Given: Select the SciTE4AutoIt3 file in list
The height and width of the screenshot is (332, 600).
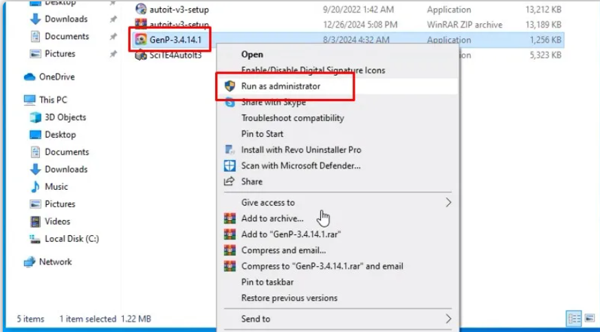Looking at the screenshot, I should coord(175,55).
